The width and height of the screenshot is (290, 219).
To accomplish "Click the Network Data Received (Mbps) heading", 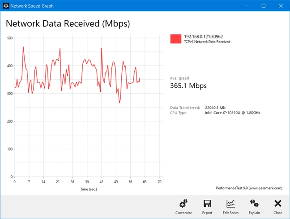I will (68, 24).
